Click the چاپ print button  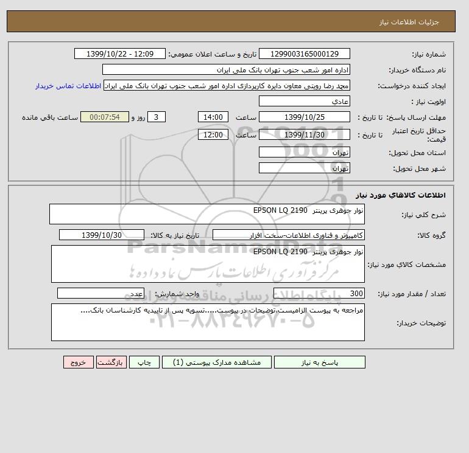144,362
